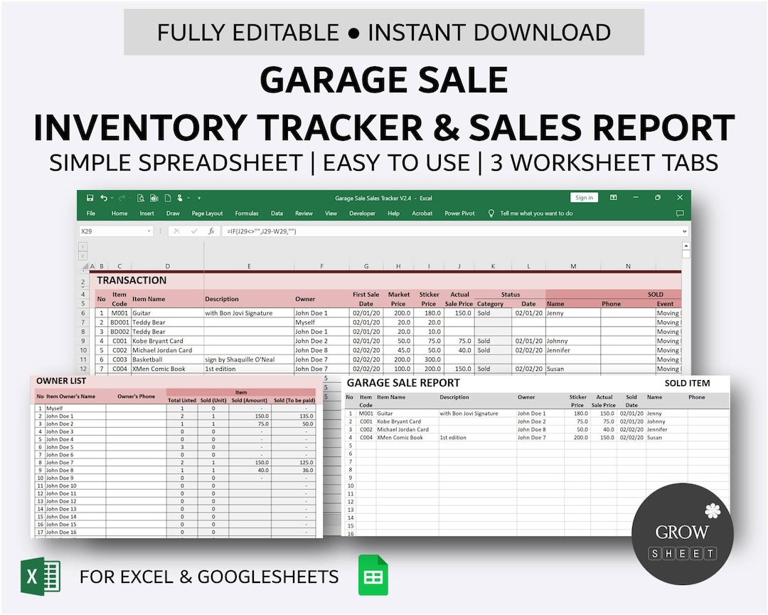Click the Redo icon

[122, 199]
